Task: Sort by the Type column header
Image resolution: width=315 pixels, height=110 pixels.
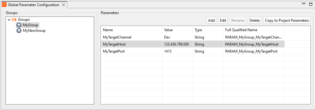Action: pyautogui.click(x=208, y=30)
